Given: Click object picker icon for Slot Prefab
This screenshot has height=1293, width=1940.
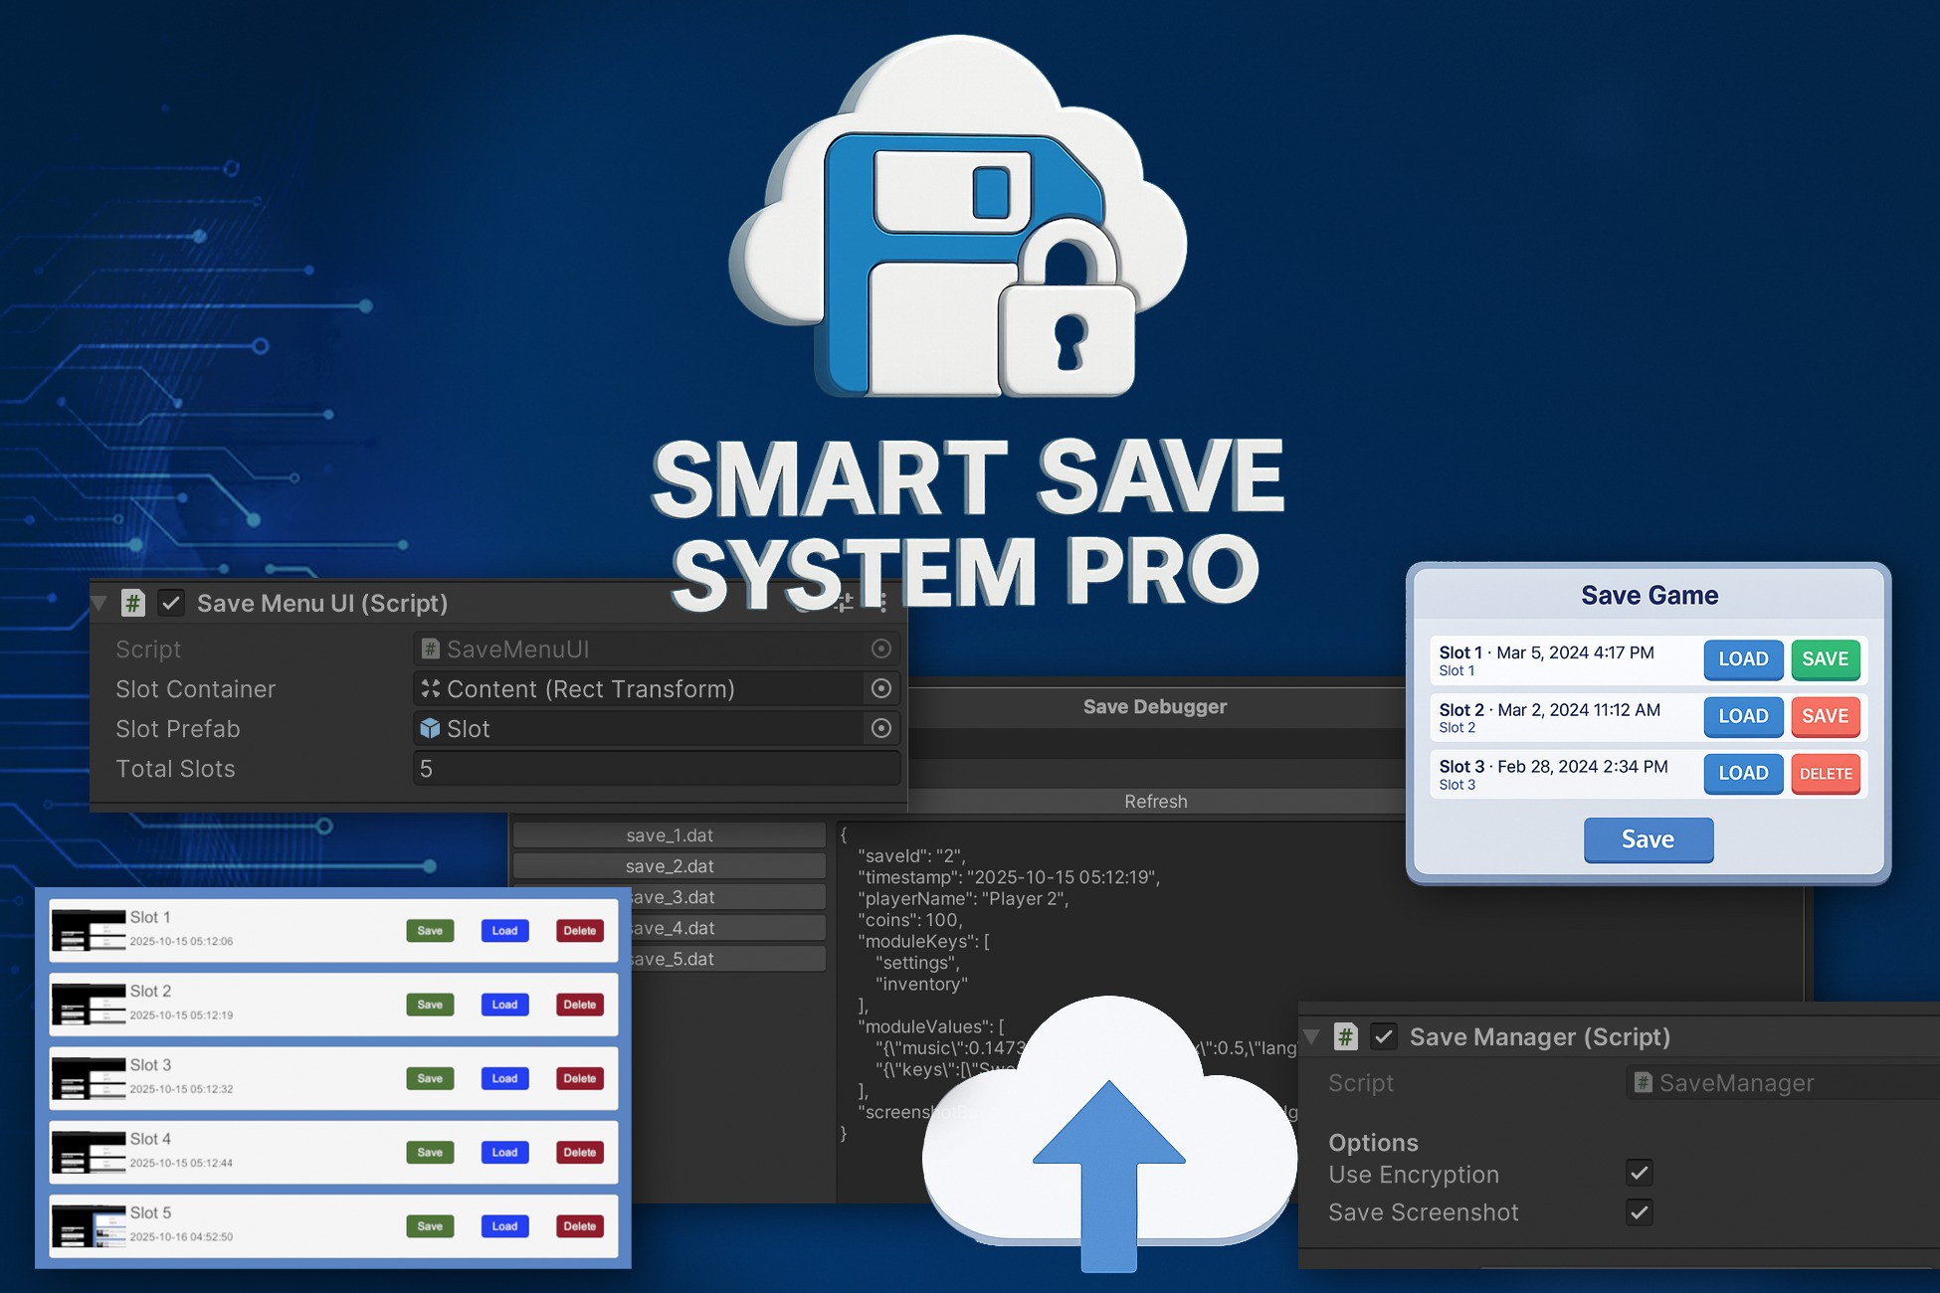Looking at the screenshot, I should (x=880, y=728).
